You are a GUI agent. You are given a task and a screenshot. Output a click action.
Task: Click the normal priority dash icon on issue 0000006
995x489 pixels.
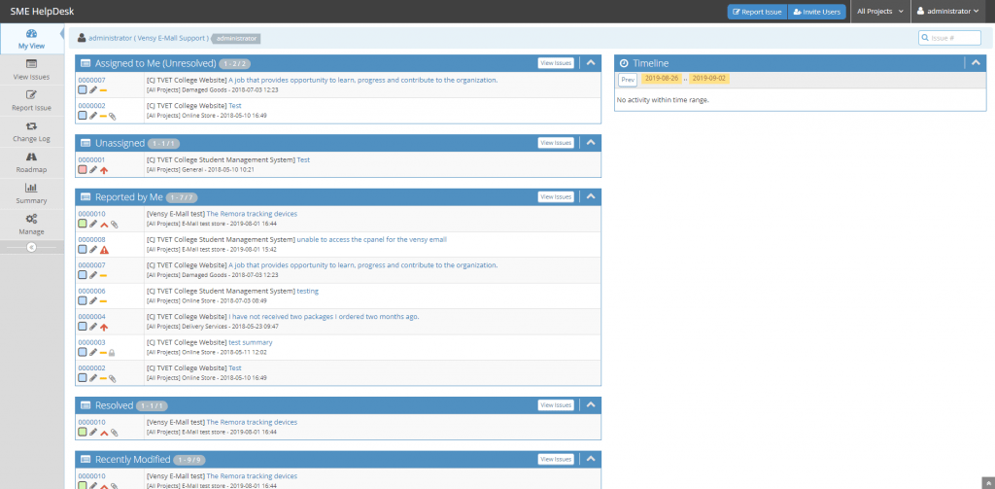point(103,301)
